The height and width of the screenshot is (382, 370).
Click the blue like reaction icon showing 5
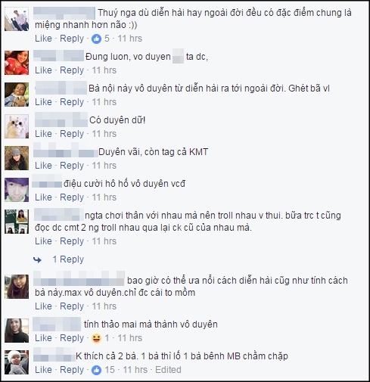tap(96, 39)
